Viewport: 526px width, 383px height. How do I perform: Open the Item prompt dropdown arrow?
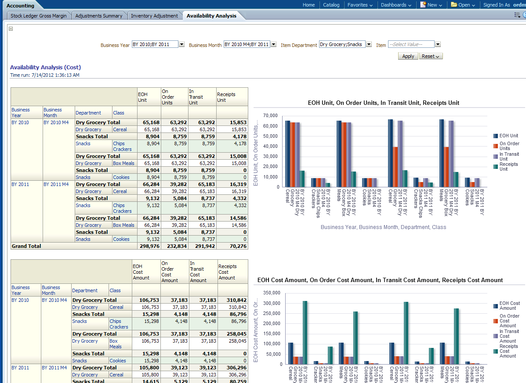click(x=438, y=44)
